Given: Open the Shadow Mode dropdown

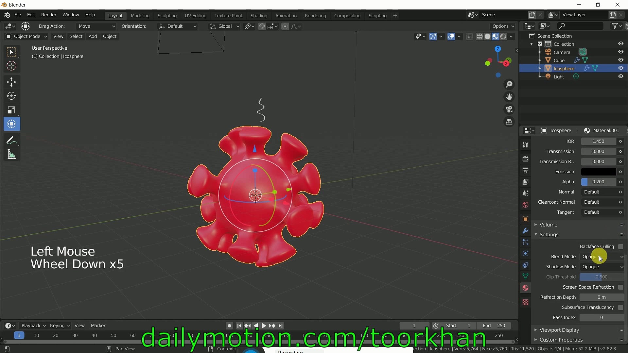Looking at the screenshot, I should coord(602,267).
